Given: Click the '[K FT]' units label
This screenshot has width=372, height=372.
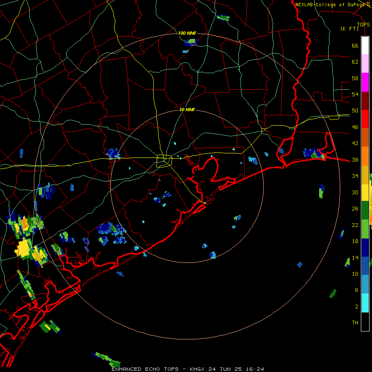Looking at the screenshot, I should point(349,29).
